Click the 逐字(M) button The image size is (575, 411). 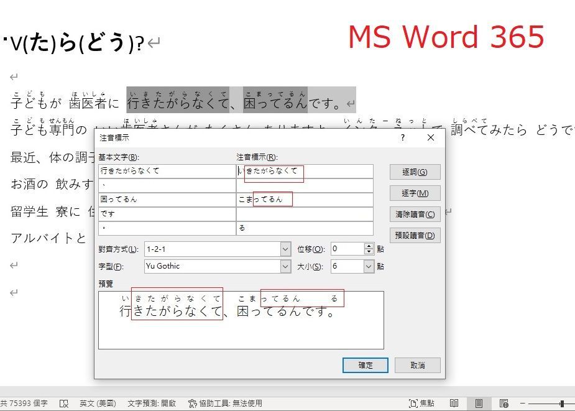pos(415,193)
